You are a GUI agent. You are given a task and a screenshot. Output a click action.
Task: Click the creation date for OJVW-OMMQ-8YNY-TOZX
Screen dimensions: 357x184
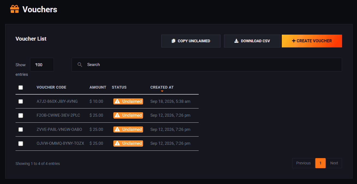[170, 143]
